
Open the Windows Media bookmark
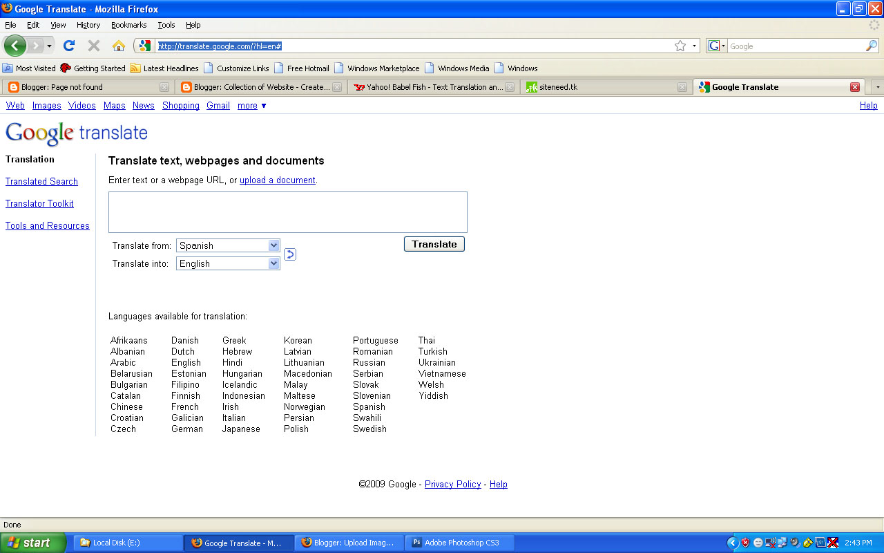[x=457, y=68]
